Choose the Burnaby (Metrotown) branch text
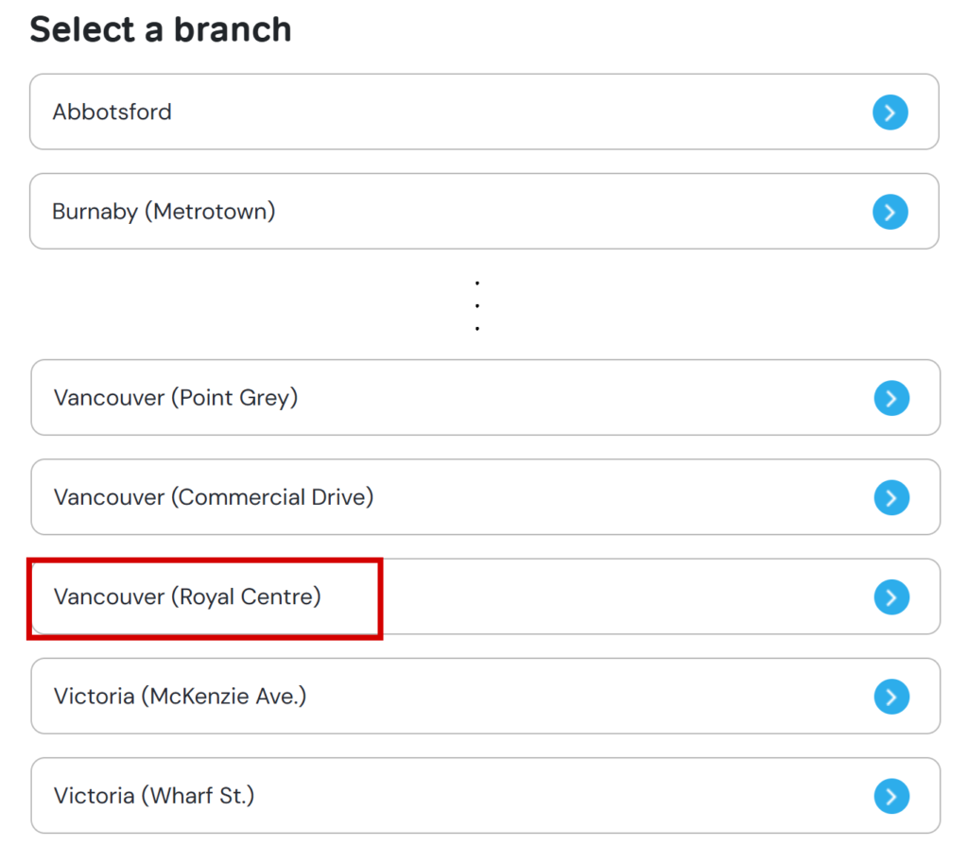 point(164,212)
